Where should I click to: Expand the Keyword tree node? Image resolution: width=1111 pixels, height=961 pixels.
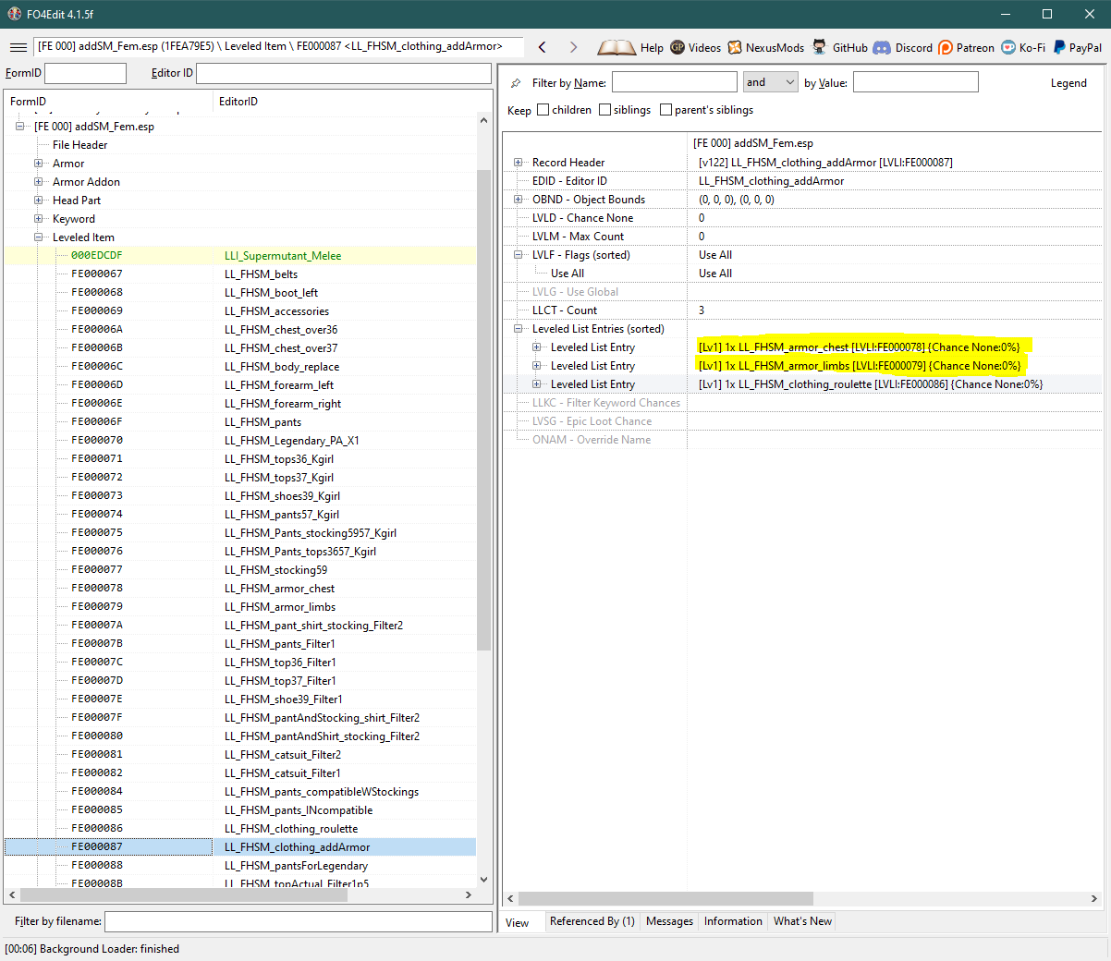pos(39,219)
